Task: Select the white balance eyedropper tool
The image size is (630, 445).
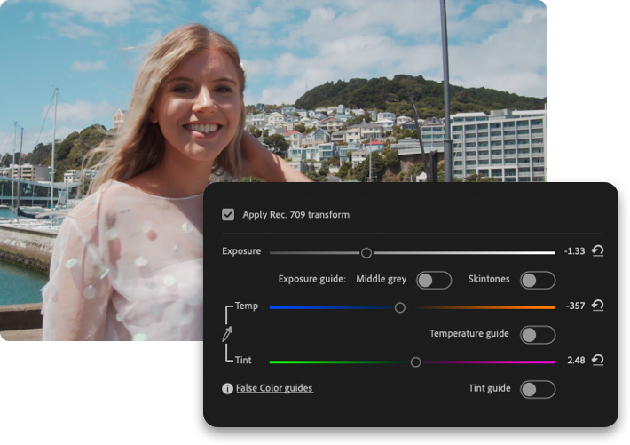Action: click(x=227, y=334)
